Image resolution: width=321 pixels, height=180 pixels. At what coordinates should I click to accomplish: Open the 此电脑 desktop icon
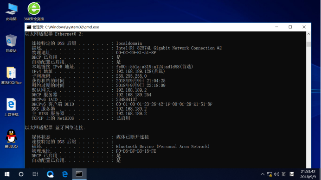(x=11, y=12)
